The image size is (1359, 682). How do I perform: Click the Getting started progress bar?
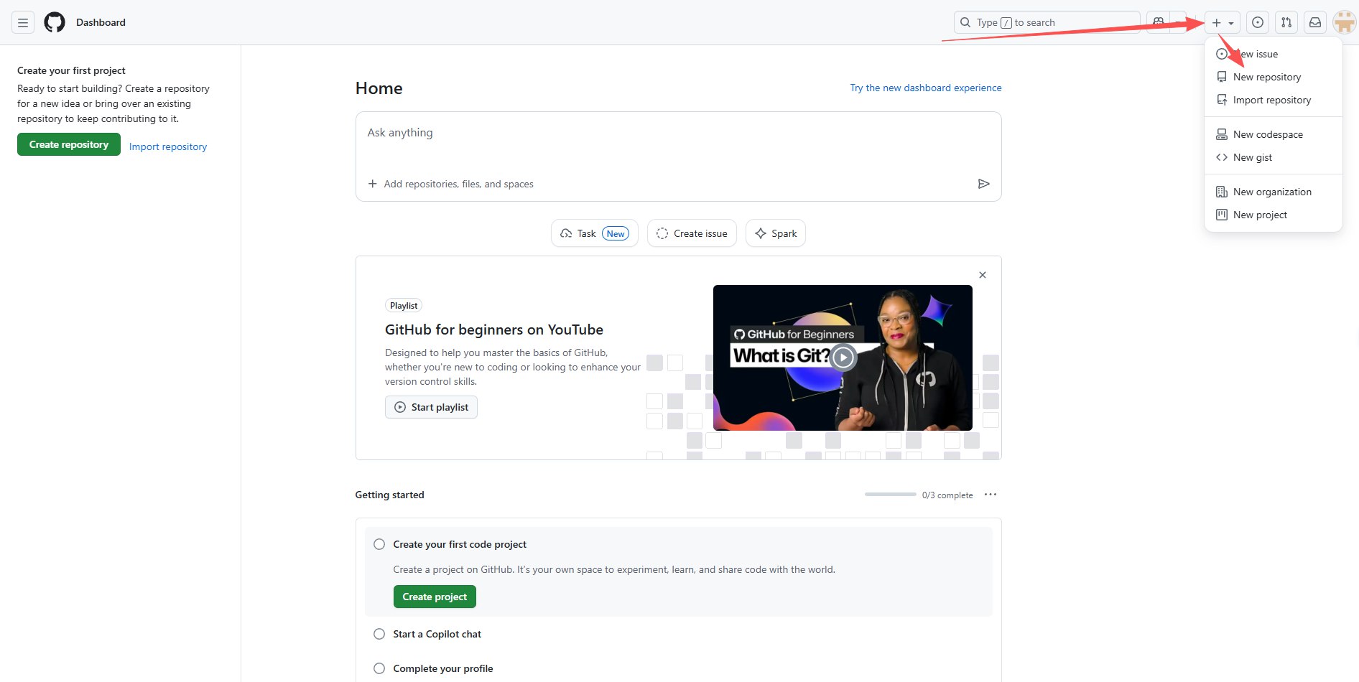890,495
